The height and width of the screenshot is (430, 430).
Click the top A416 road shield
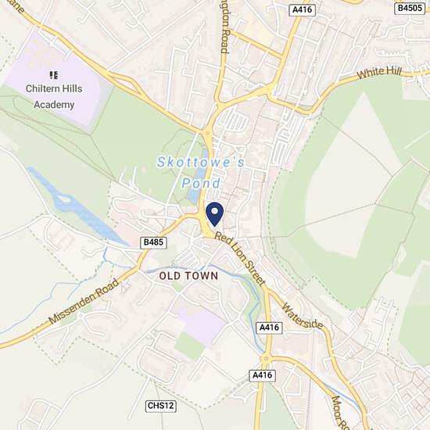pyautogui.click(x=303, y=10)
